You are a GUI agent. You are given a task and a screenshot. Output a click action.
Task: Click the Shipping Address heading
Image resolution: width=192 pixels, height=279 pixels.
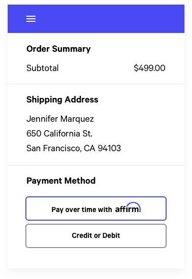point(62,99)
